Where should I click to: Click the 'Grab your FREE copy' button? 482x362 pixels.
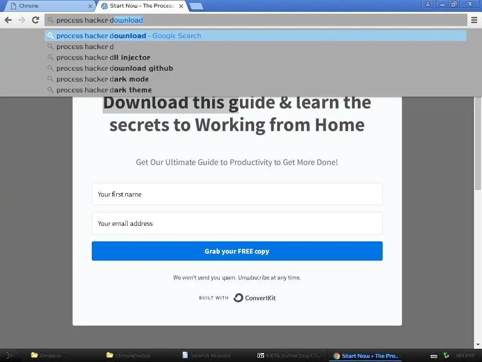[237, 251]
